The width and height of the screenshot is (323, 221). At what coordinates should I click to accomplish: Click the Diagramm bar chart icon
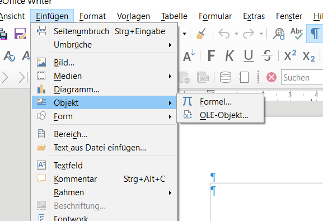[x=41, y=89]
